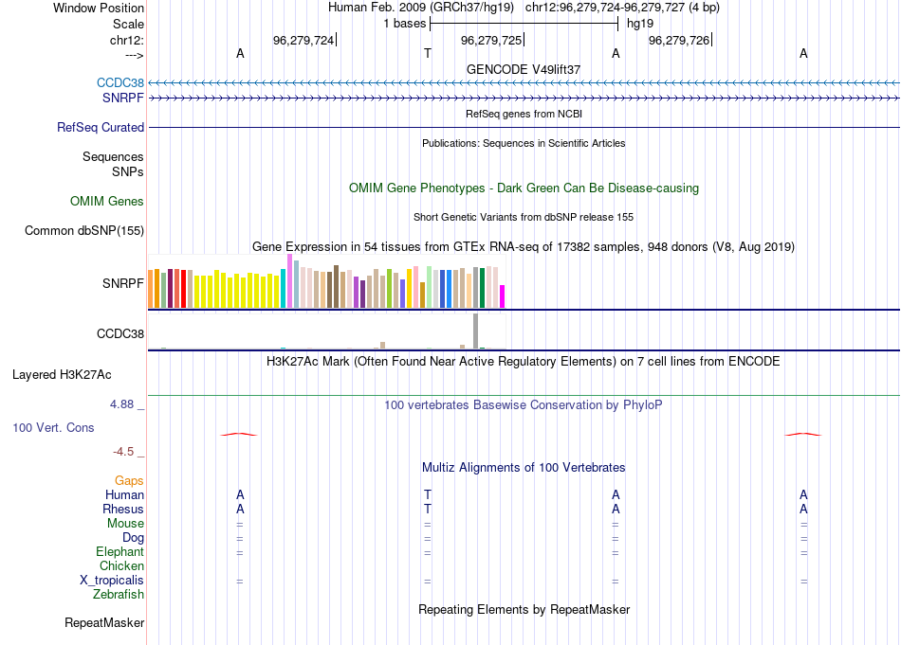This screenshot has width=901, height=645.
Task: Click the base direction arrow --> label
Action: 135,55
